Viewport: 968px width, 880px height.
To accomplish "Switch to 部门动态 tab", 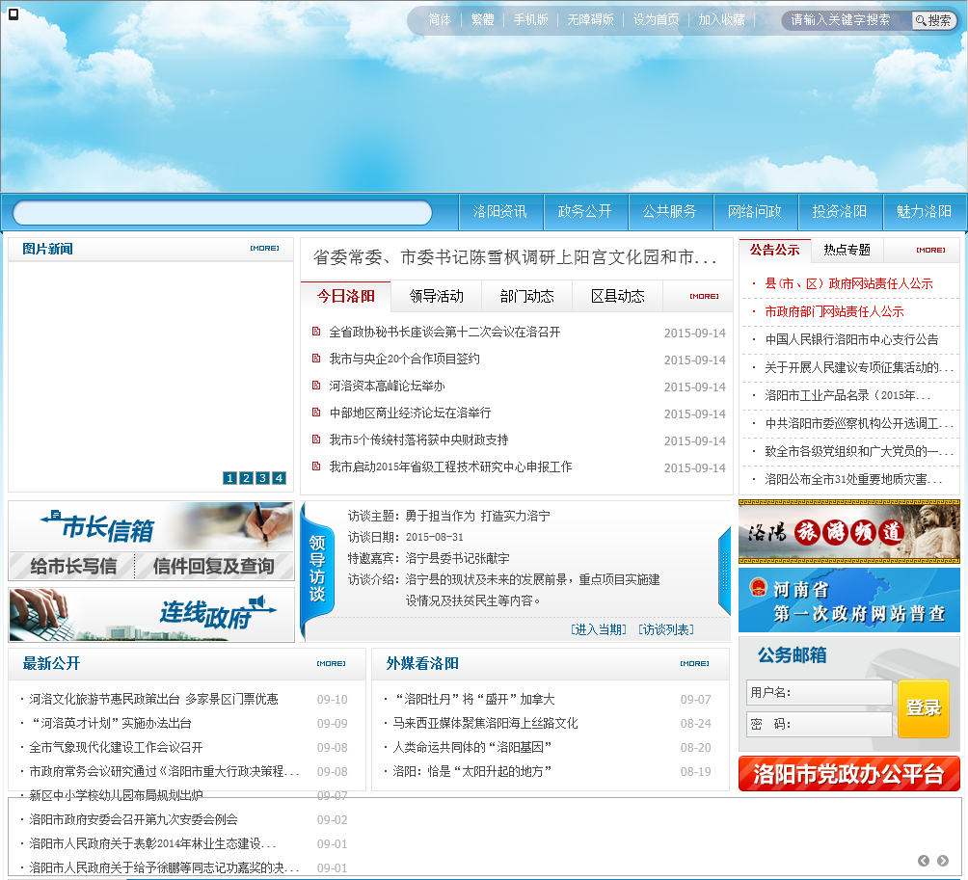I will point(527,296).
